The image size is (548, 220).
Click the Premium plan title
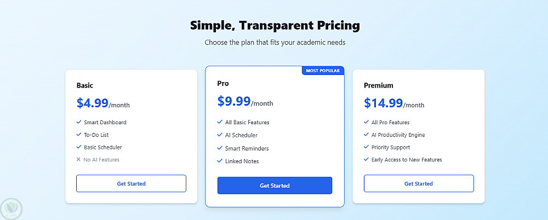(379, 85)
